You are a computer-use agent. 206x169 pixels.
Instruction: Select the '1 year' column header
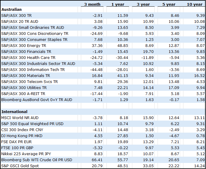118,4
